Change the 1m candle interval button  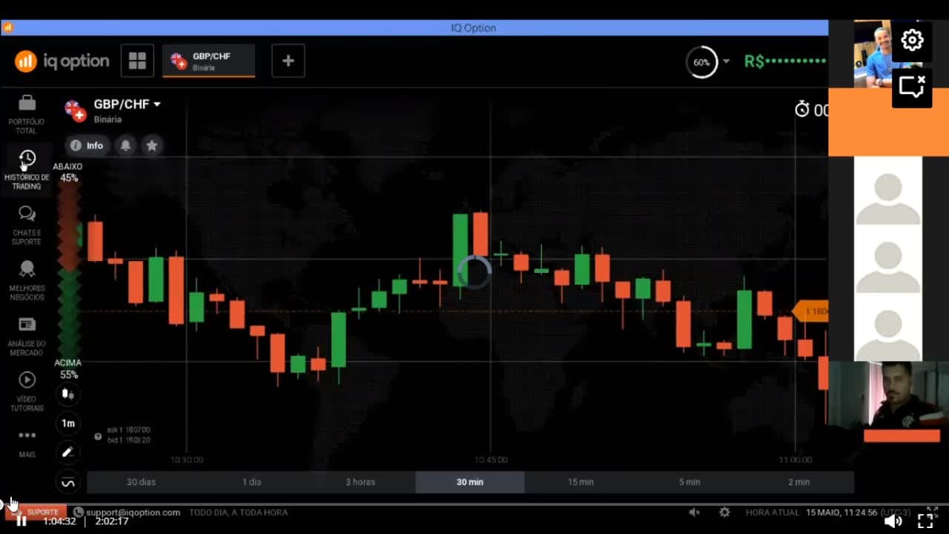tap(68, 423)
